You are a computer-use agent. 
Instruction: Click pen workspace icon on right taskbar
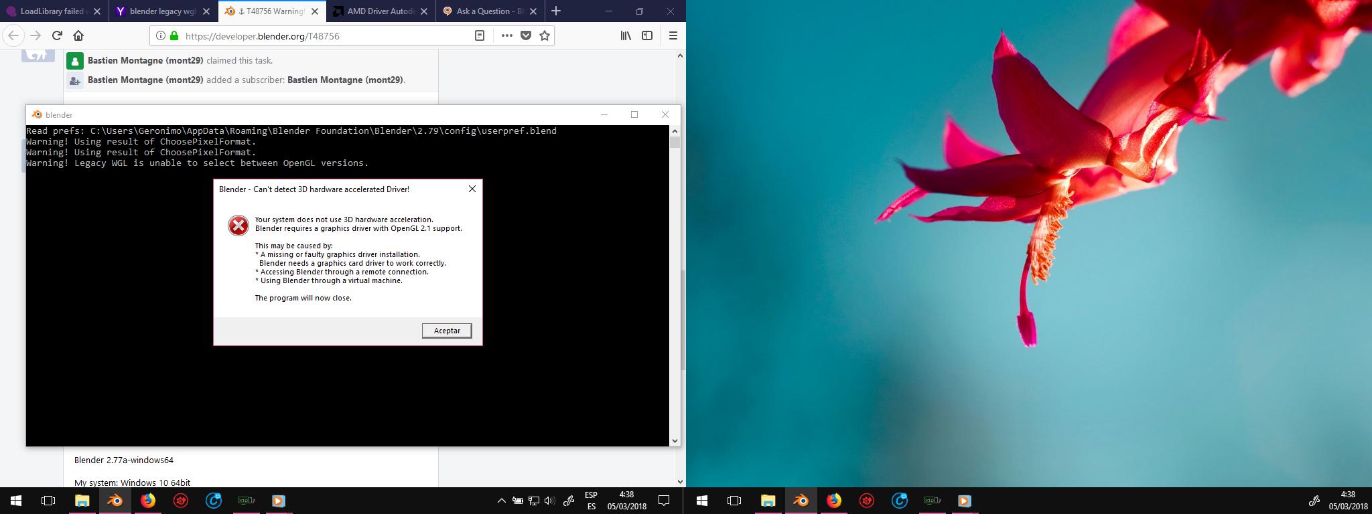pyautogui.click(x=1314, y=501)
